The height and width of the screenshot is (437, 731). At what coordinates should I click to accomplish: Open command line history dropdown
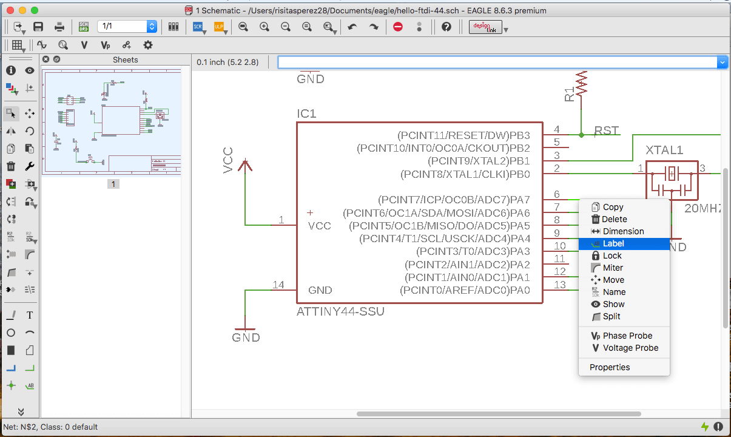[x=722, y=62]
